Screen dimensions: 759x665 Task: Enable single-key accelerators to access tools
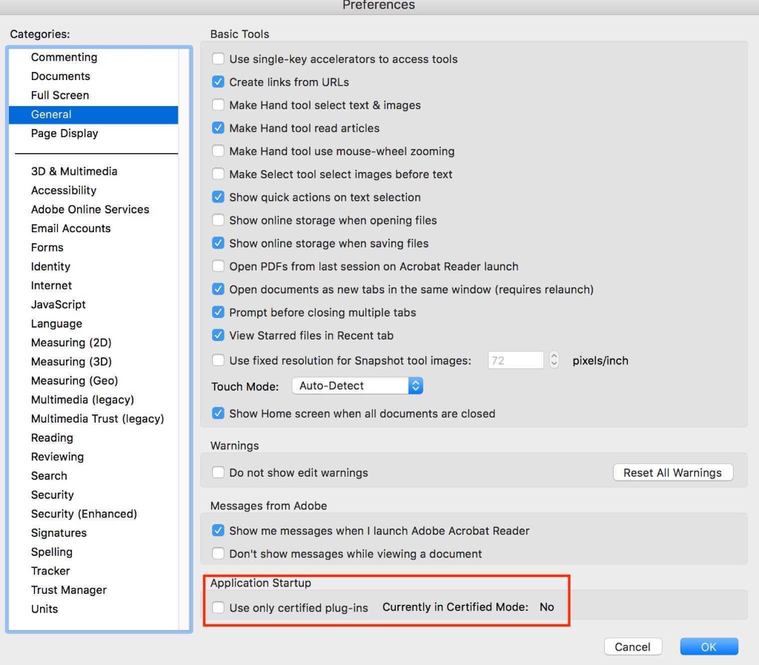[218, 59]
